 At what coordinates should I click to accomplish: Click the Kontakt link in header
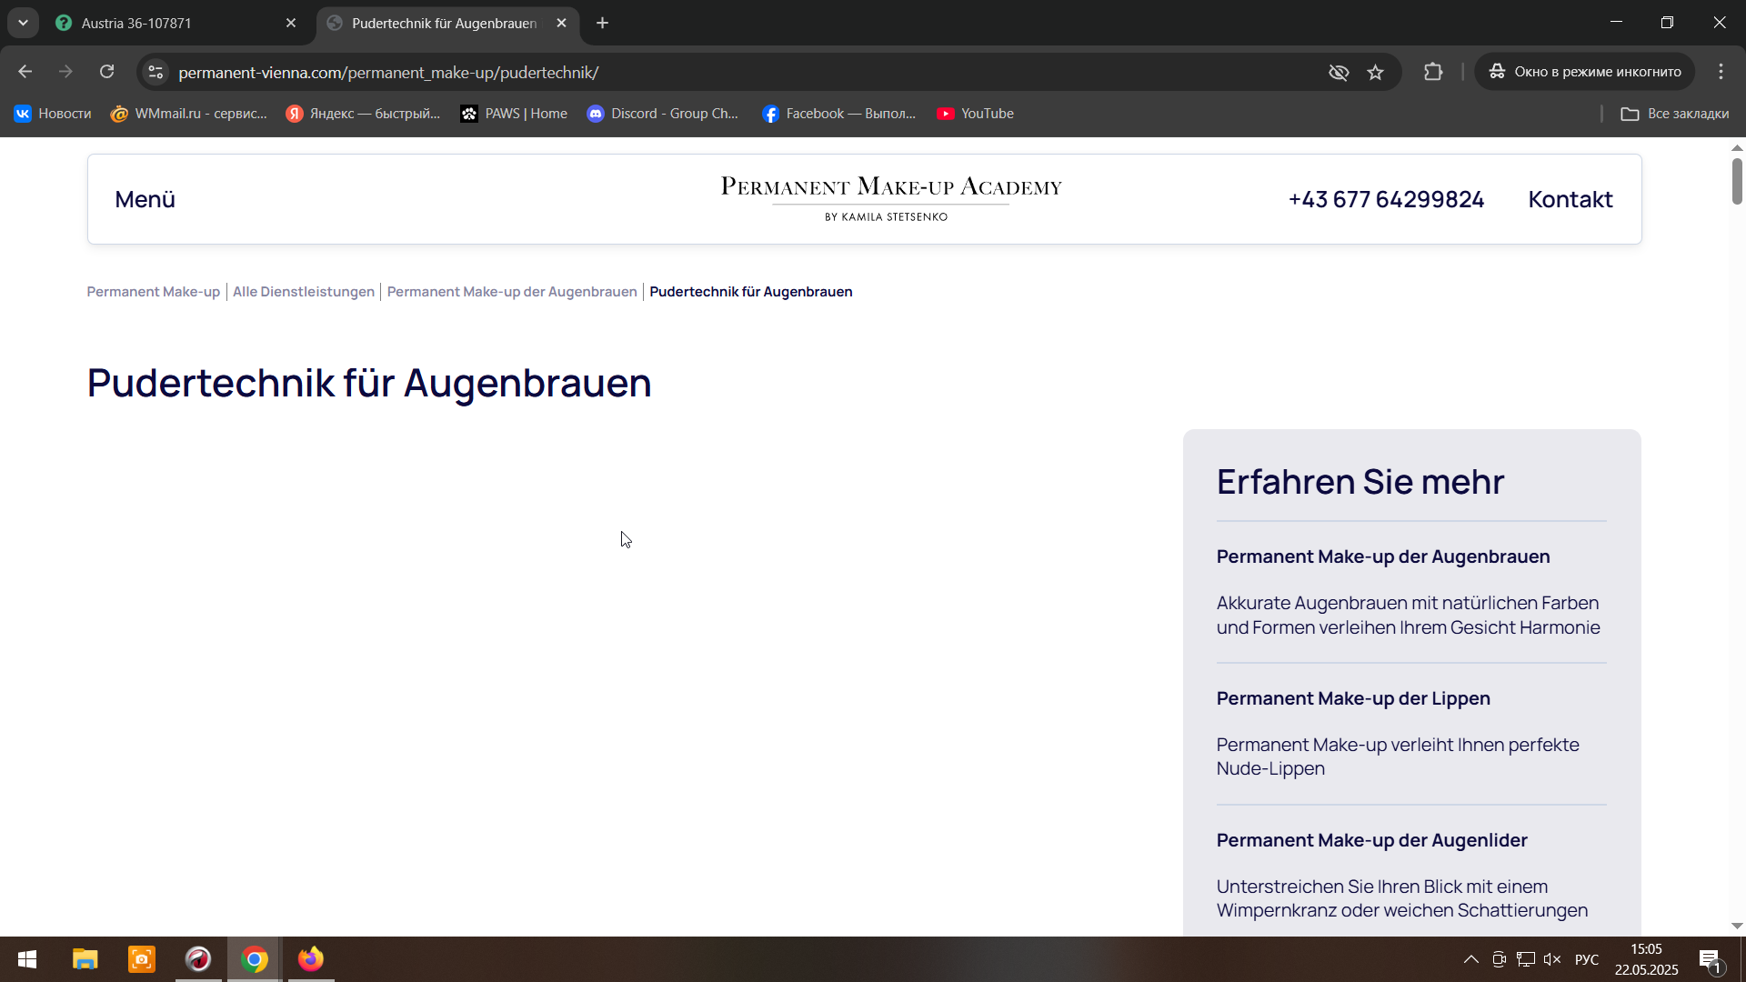coord(1570,199)
